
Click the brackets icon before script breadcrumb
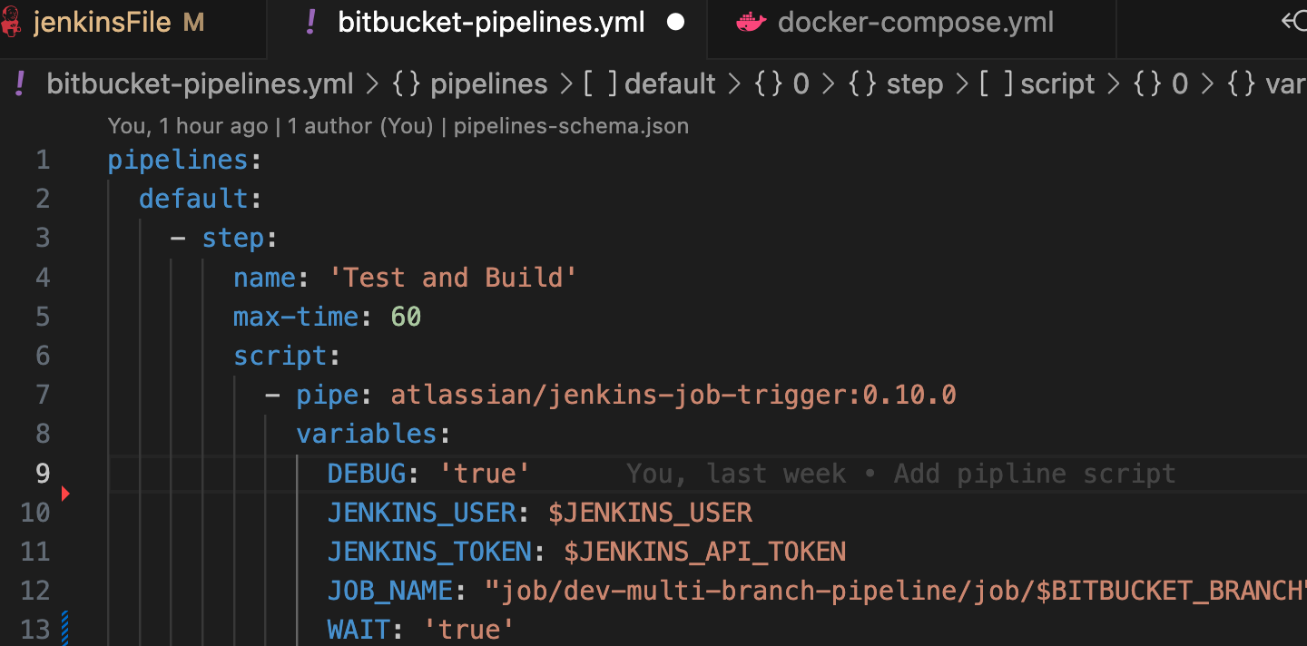click(996, 84)
